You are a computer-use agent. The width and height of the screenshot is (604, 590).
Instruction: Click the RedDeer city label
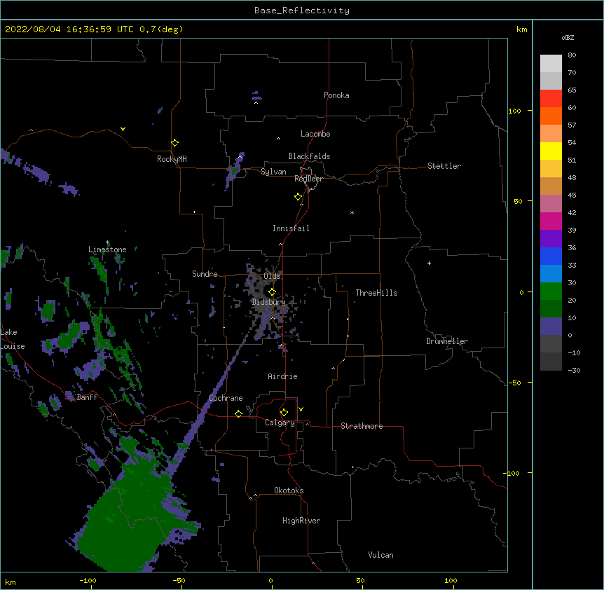308,179
